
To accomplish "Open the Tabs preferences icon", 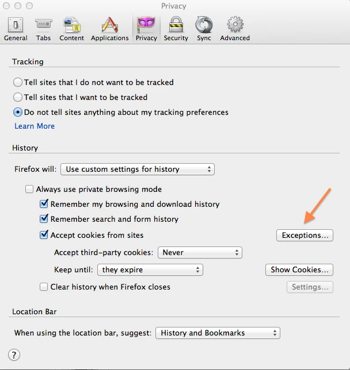I will click(44, 25).
